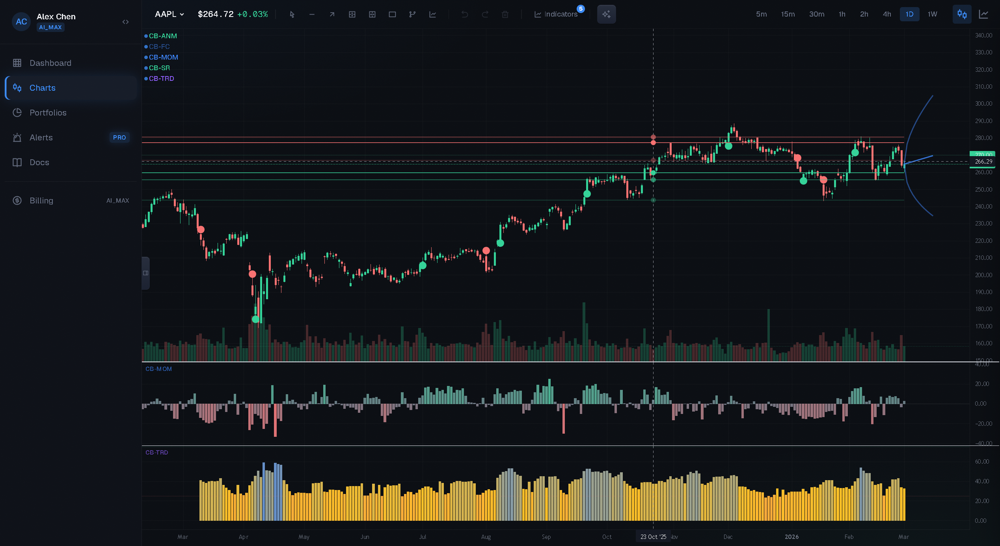Open the Portfolios page

point(48,113)
